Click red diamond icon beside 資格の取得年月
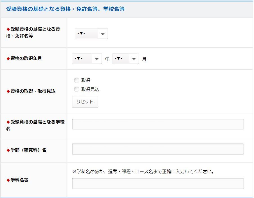 8,59
